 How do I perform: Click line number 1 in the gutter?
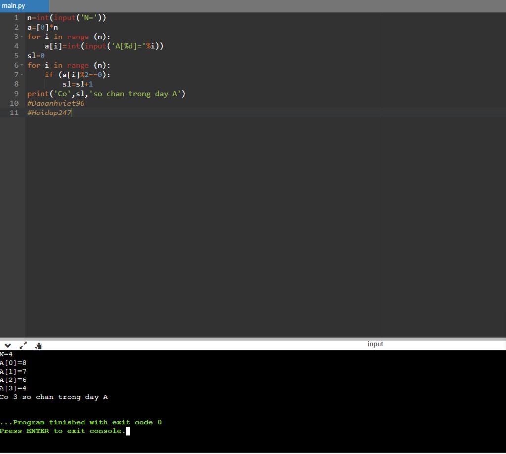16,18
